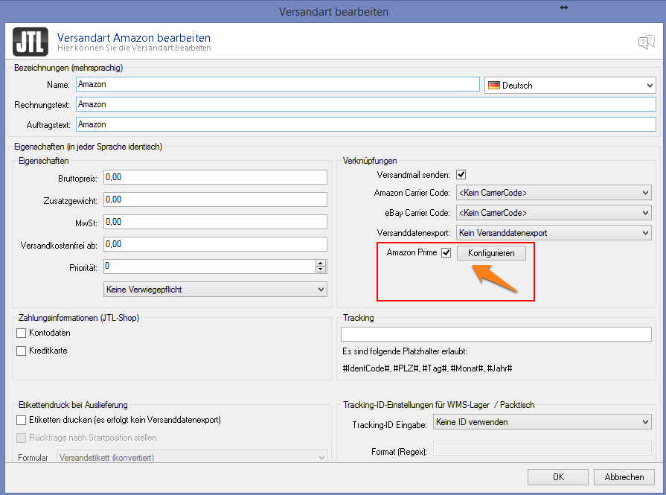Image resolution: width=666 pixels, height=495 pixels.
Task: Click the German flag language icon
Action: point(493,86)
